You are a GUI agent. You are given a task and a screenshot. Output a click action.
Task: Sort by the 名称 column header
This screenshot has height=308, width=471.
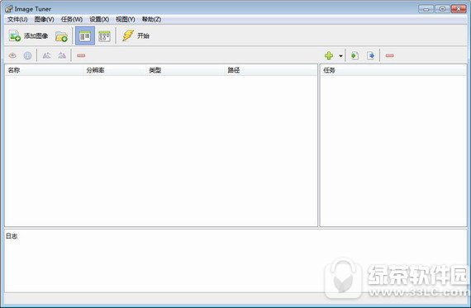tap(44, 70)
